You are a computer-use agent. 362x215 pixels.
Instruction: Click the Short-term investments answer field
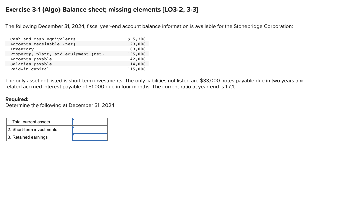(90, 129)
